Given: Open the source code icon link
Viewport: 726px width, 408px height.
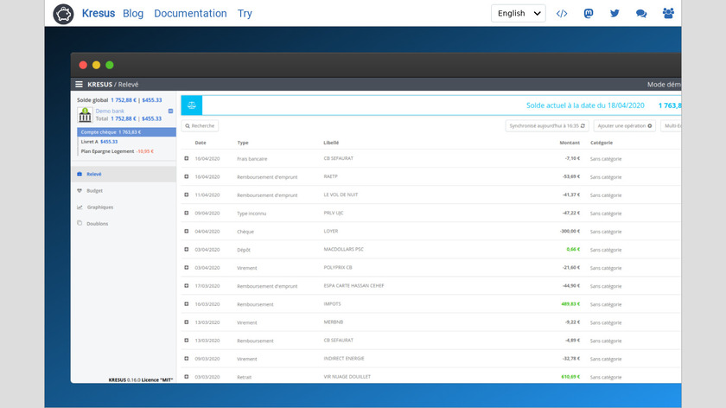Looking at the screenshot, I should tap(562, 14).
